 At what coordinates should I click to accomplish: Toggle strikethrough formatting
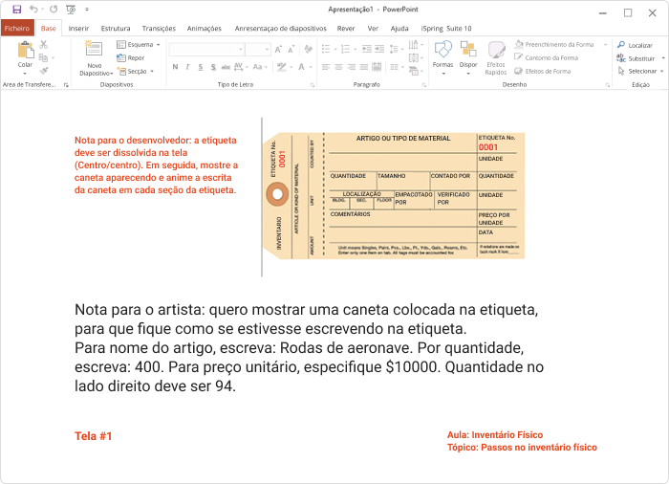[x=226, y=67]
